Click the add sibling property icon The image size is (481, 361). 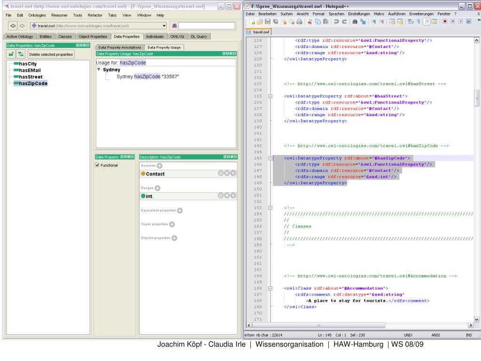[x=21, y=55]
